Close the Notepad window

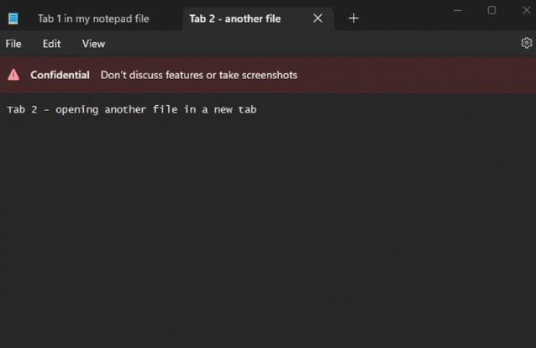[525, 11]
